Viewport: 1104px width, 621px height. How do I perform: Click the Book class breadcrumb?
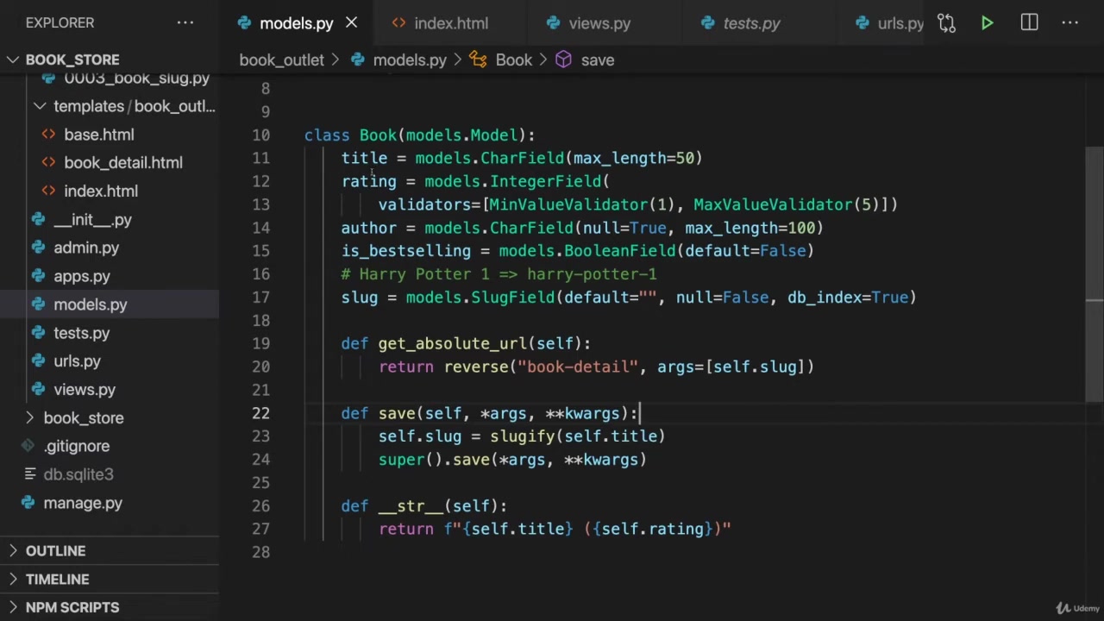[513, 60]
